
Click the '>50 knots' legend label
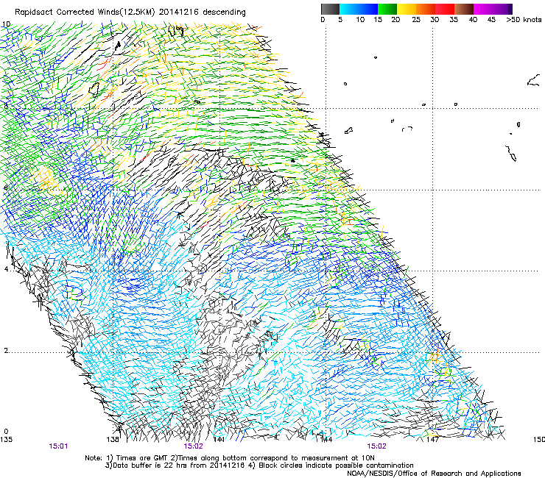(524, 20)
